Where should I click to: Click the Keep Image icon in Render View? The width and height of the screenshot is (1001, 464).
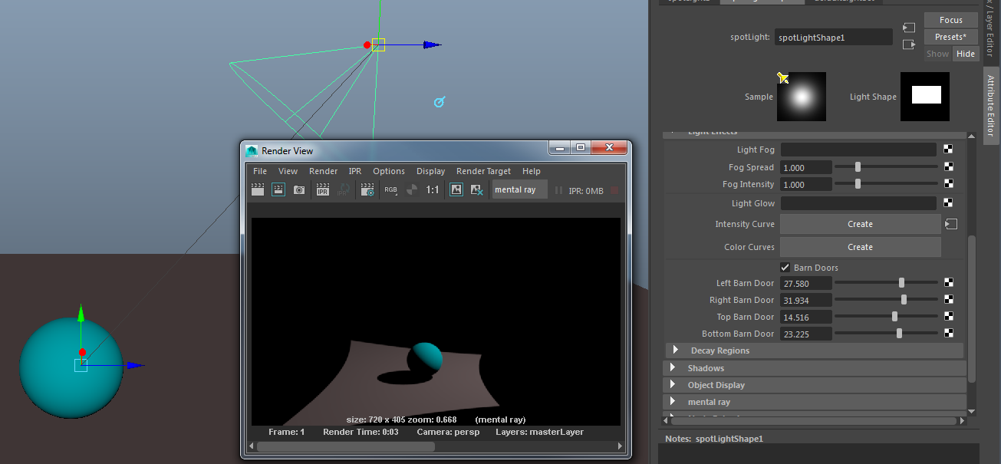(456, 189)
